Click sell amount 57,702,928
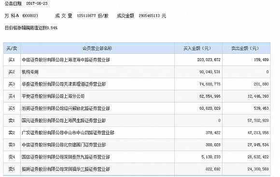 [258, 121]
